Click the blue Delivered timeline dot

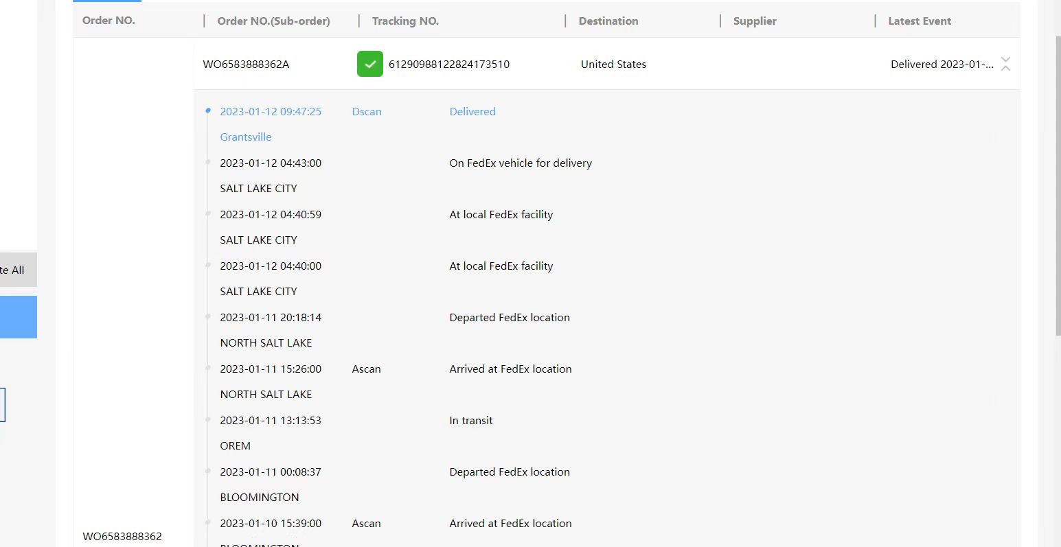coord(208,110)
